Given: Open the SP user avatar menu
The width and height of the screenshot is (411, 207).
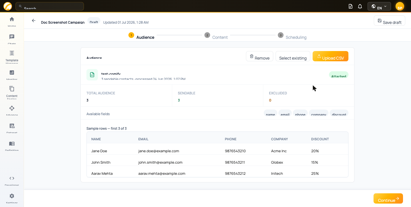Looking at the screenshot, I should (x=400, y=6).
